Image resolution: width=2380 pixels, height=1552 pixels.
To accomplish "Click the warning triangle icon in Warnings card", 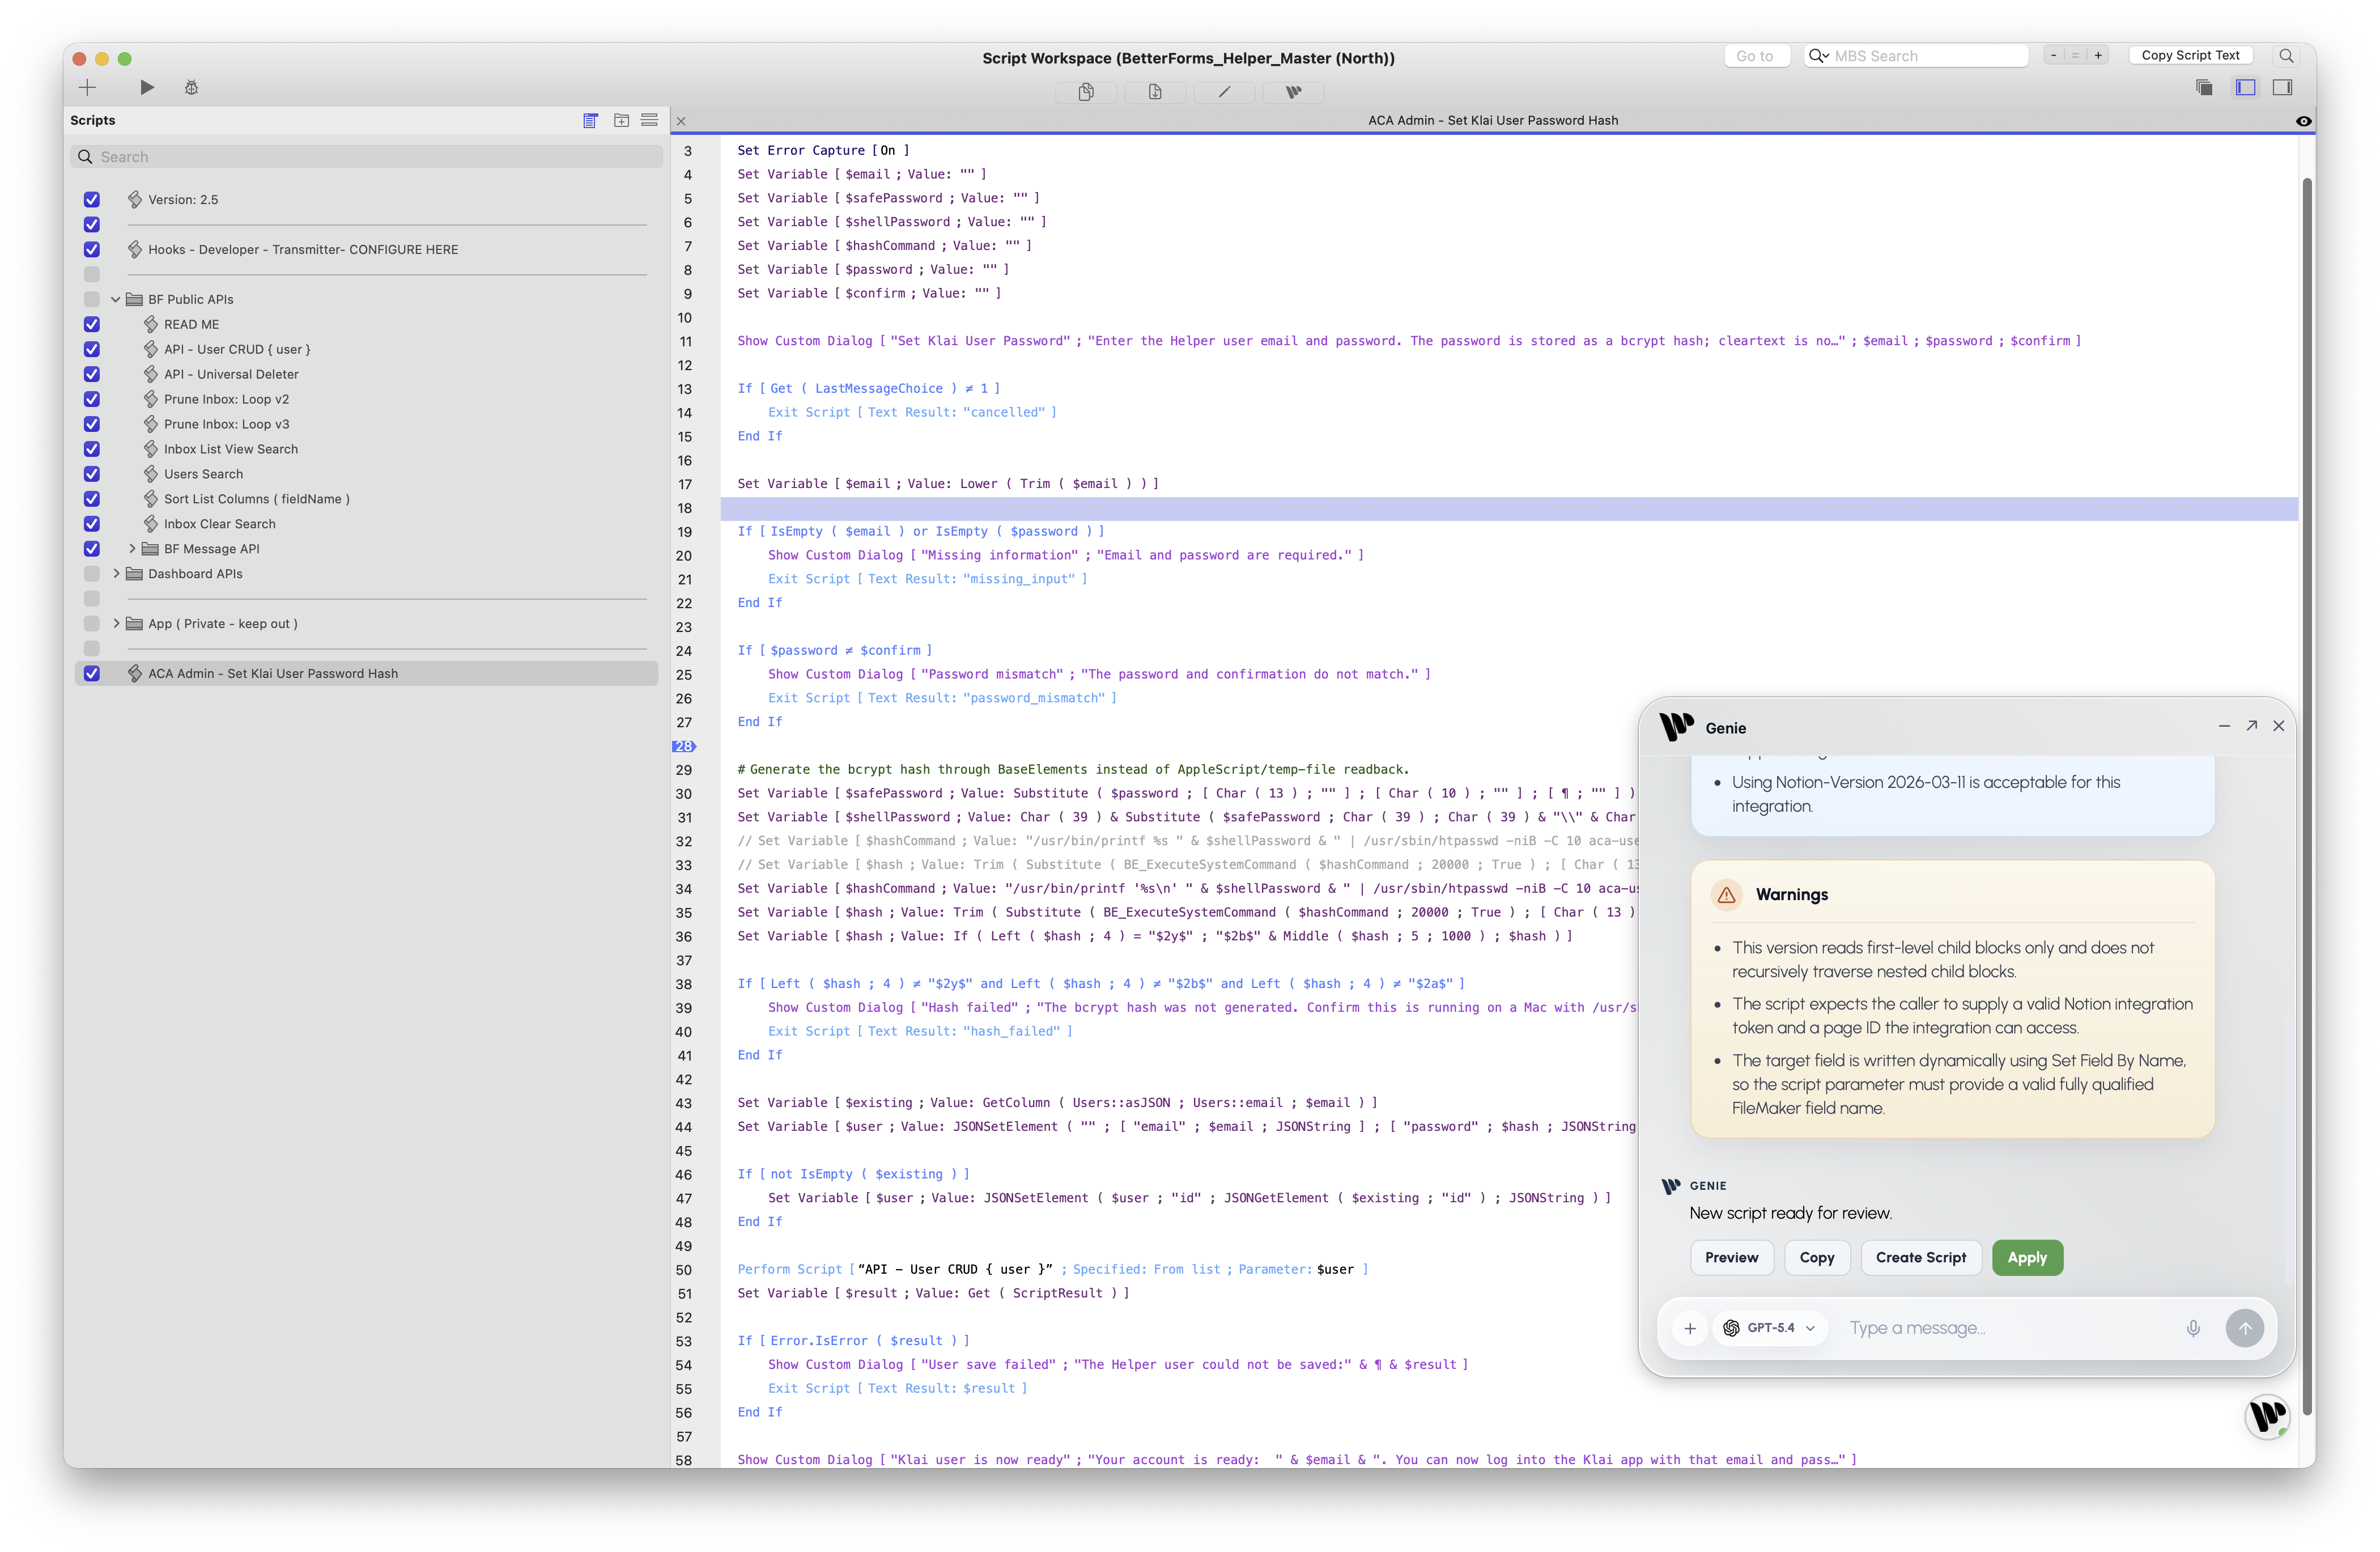I will pyautogui.click(x=1727, y=895).
